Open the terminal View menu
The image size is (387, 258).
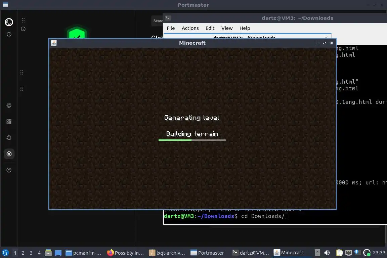point(227,28)
